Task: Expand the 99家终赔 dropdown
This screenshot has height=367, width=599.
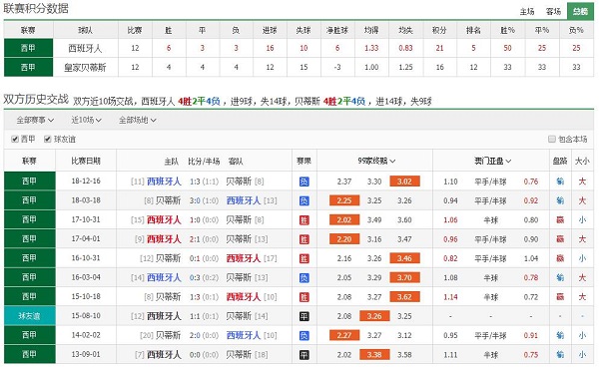Action: pyautogui.click(x=376, y=161)
